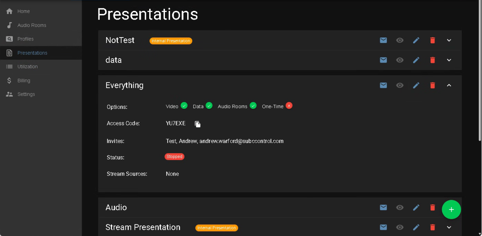Click the vertical scrollbar on the right
482x236 pixels.
click(479, 73)
